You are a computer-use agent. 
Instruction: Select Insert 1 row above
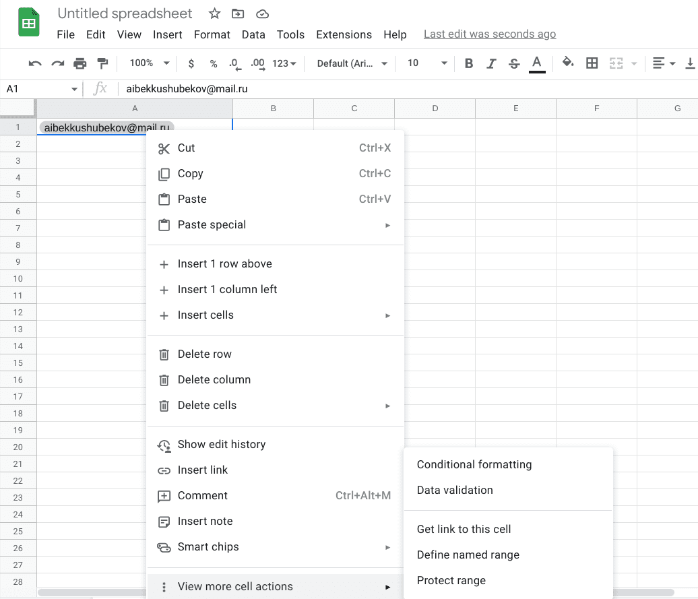(275, 264)
